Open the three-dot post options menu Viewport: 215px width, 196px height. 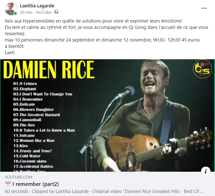click(204, 8)
